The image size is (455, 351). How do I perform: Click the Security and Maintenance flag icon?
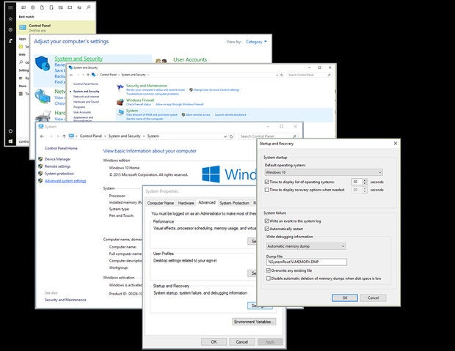coord(120,87)
